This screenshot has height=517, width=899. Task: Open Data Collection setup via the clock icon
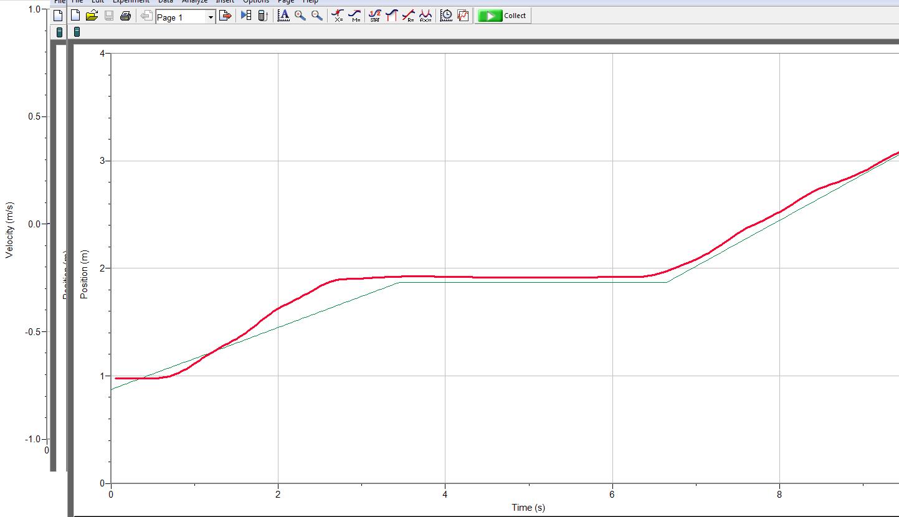(447, 16)
